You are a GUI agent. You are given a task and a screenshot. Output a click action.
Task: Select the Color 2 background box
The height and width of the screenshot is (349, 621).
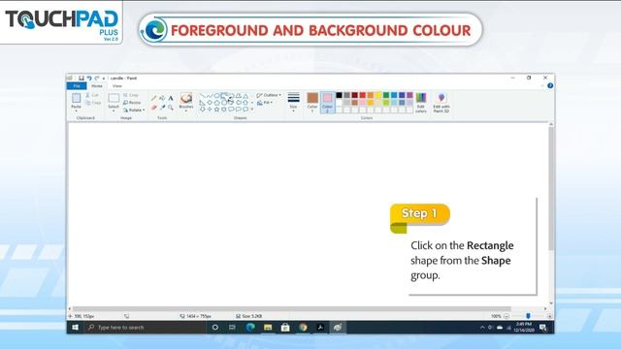(327, 103)
